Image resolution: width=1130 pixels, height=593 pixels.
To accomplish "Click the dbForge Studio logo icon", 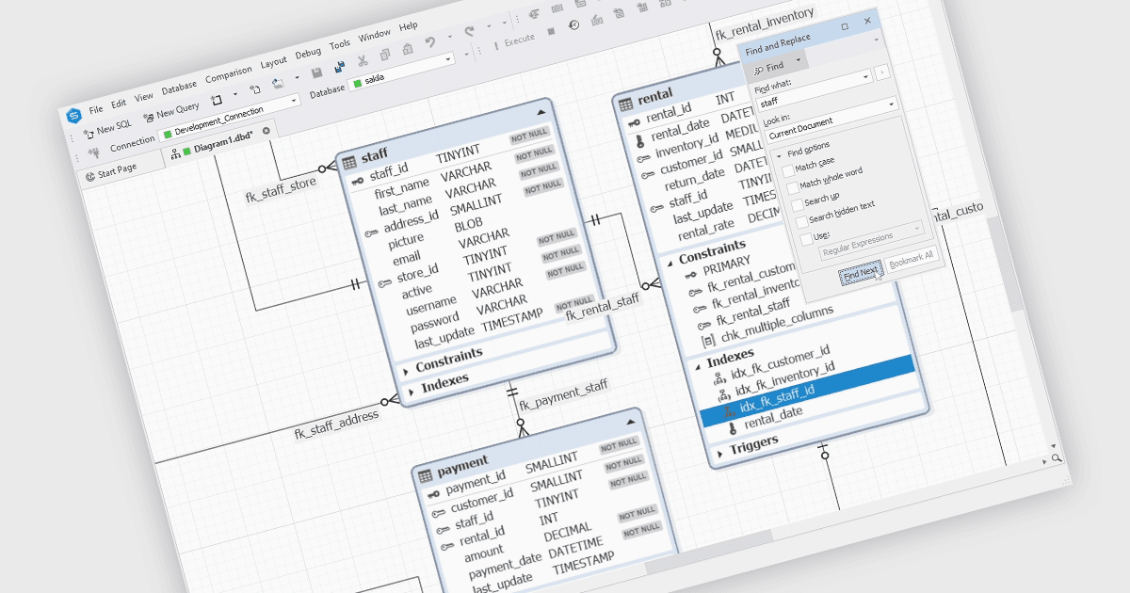I will (73, 116).
